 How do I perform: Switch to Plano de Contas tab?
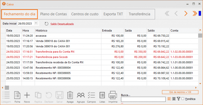coord(53,14)
